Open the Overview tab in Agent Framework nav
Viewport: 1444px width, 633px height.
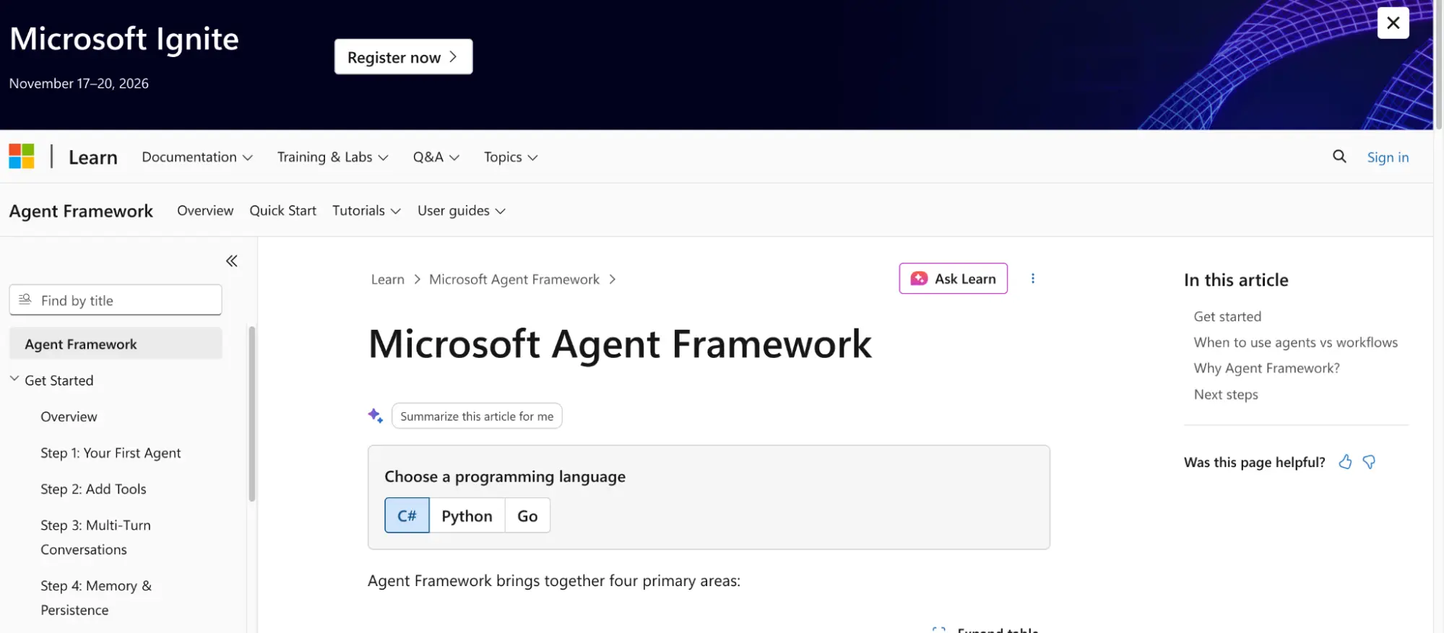[x=205, y=211]
